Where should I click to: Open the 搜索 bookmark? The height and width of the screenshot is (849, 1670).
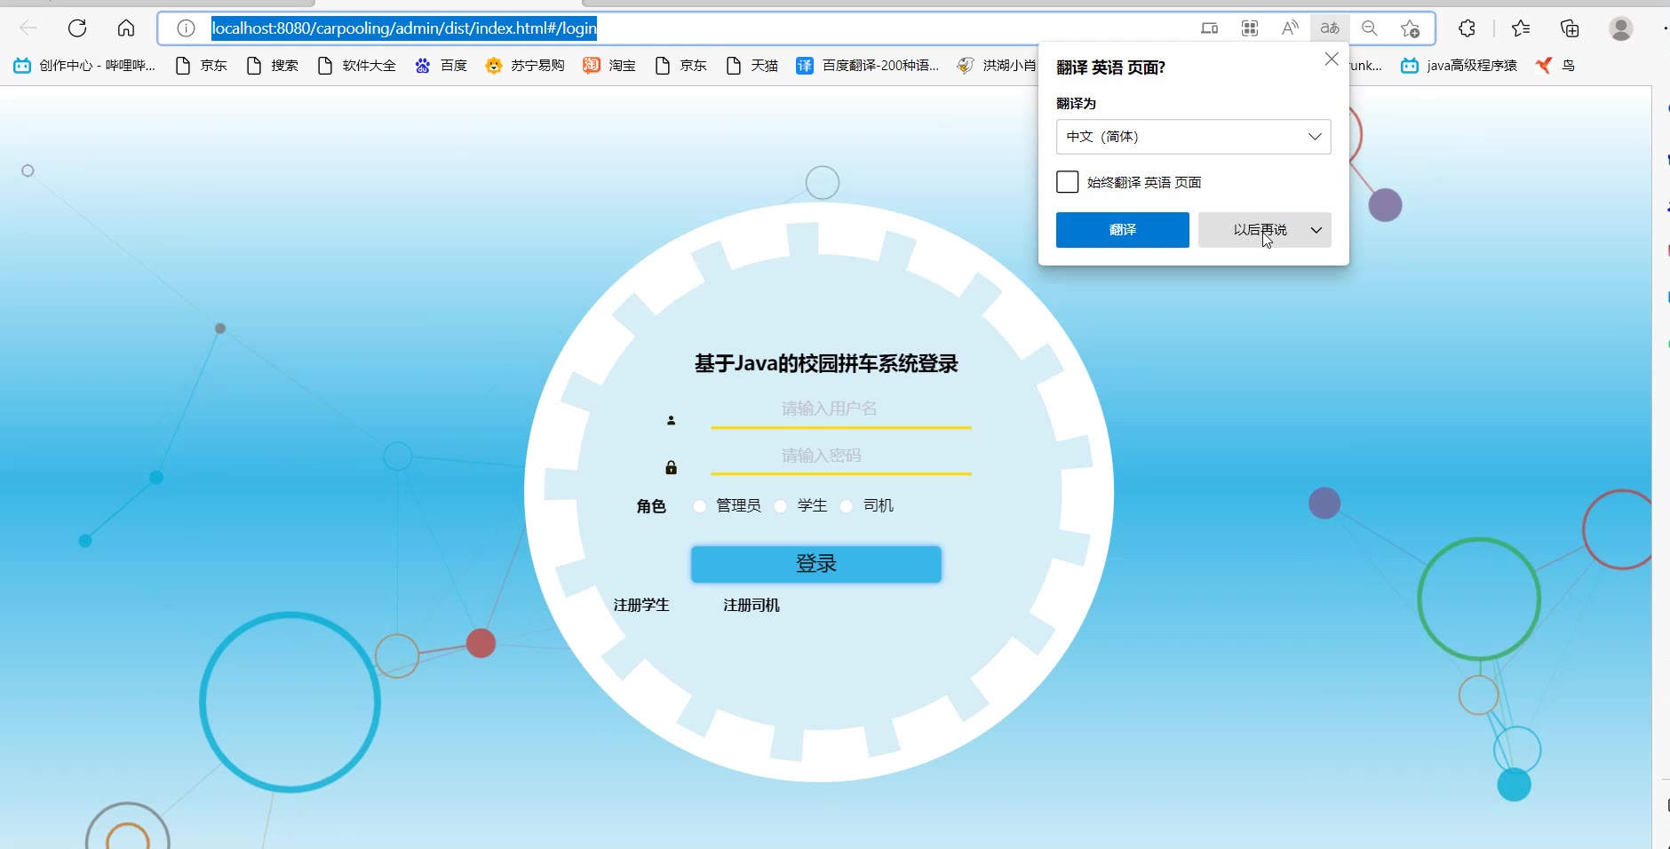(x=273, y=66)
